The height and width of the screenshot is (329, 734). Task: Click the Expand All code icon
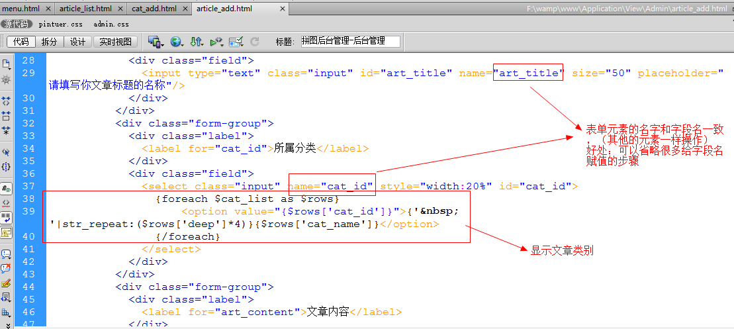[6, 130]
